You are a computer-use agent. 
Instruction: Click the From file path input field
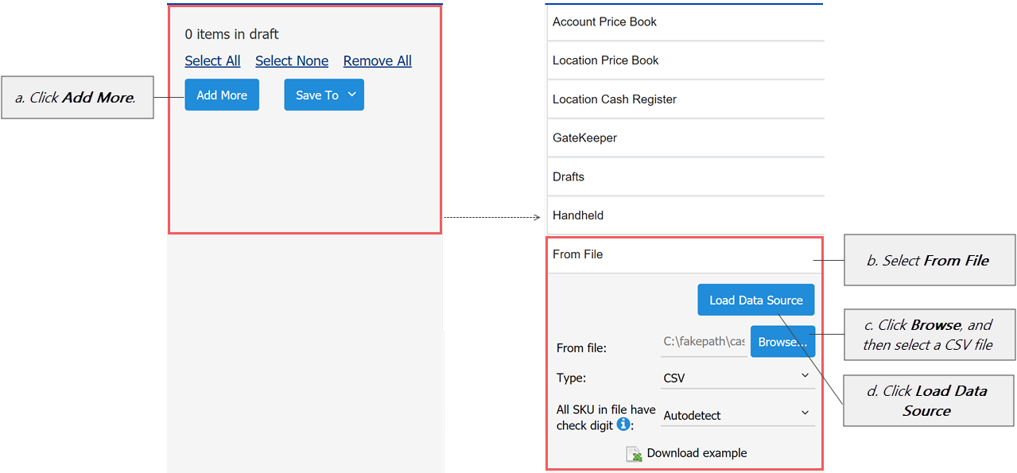(704, 340)
